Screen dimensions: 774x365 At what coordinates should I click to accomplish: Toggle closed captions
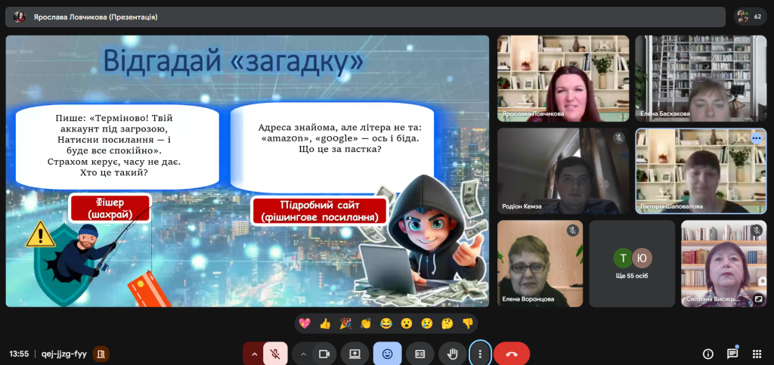[x=420, y=354]
